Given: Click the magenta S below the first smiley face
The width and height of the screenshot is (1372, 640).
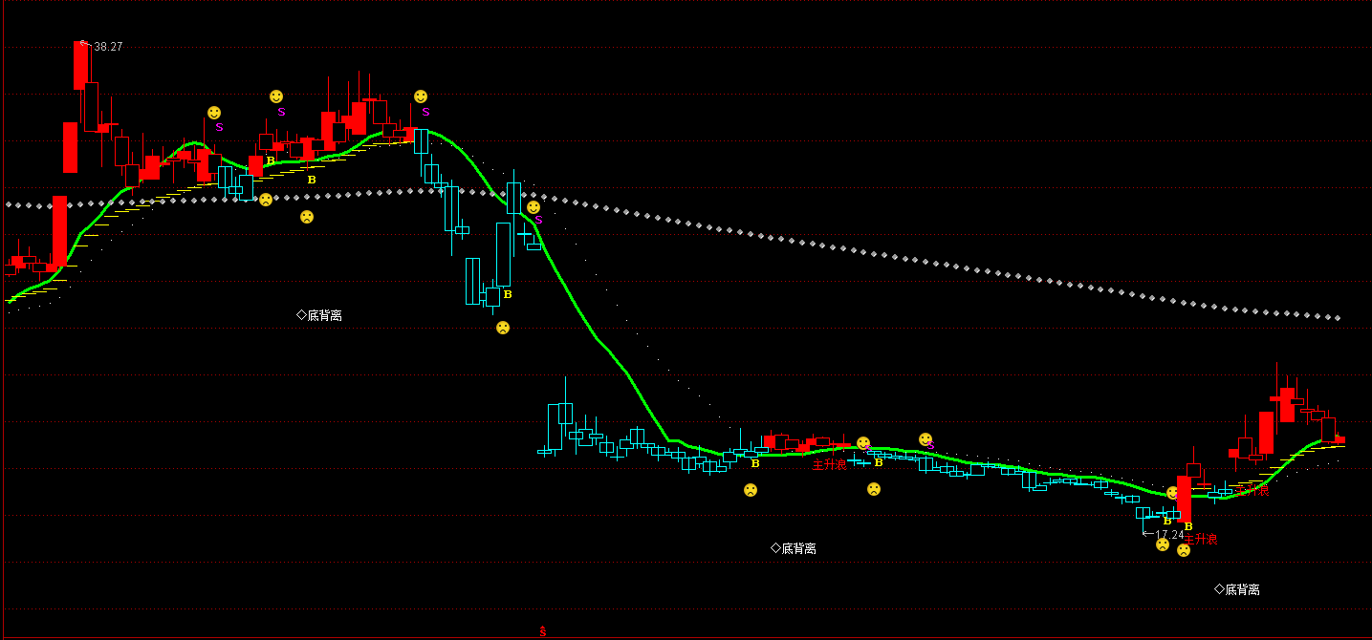Looking at the screenshot, I should pyautogui.click(x=219, y=127).
